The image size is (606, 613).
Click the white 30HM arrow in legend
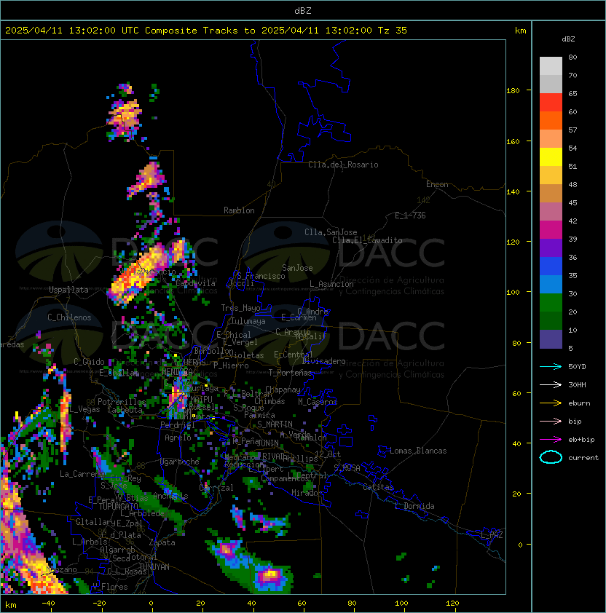tap(551, 384)
